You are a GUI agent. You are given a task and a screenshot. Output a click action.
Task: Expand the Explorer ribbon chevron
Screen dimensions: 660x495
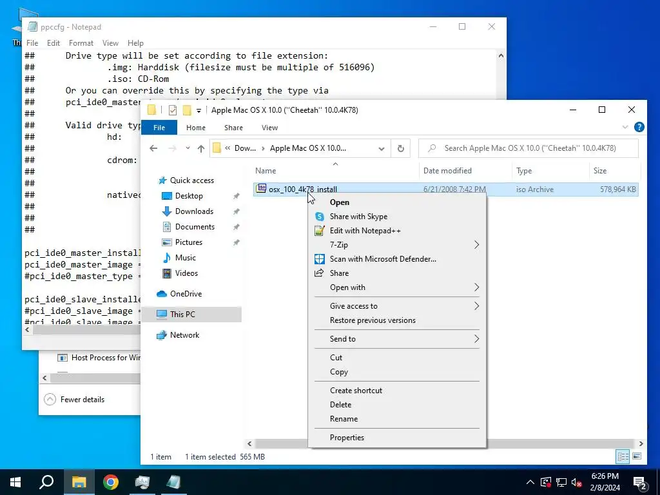(x=625, y=127)
